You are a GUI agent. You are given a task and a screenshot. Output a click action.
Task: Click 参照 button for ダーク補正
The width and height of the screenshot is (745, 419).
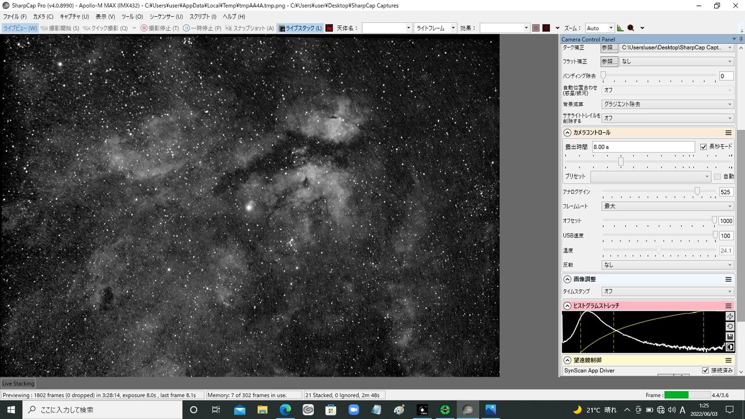609,48
